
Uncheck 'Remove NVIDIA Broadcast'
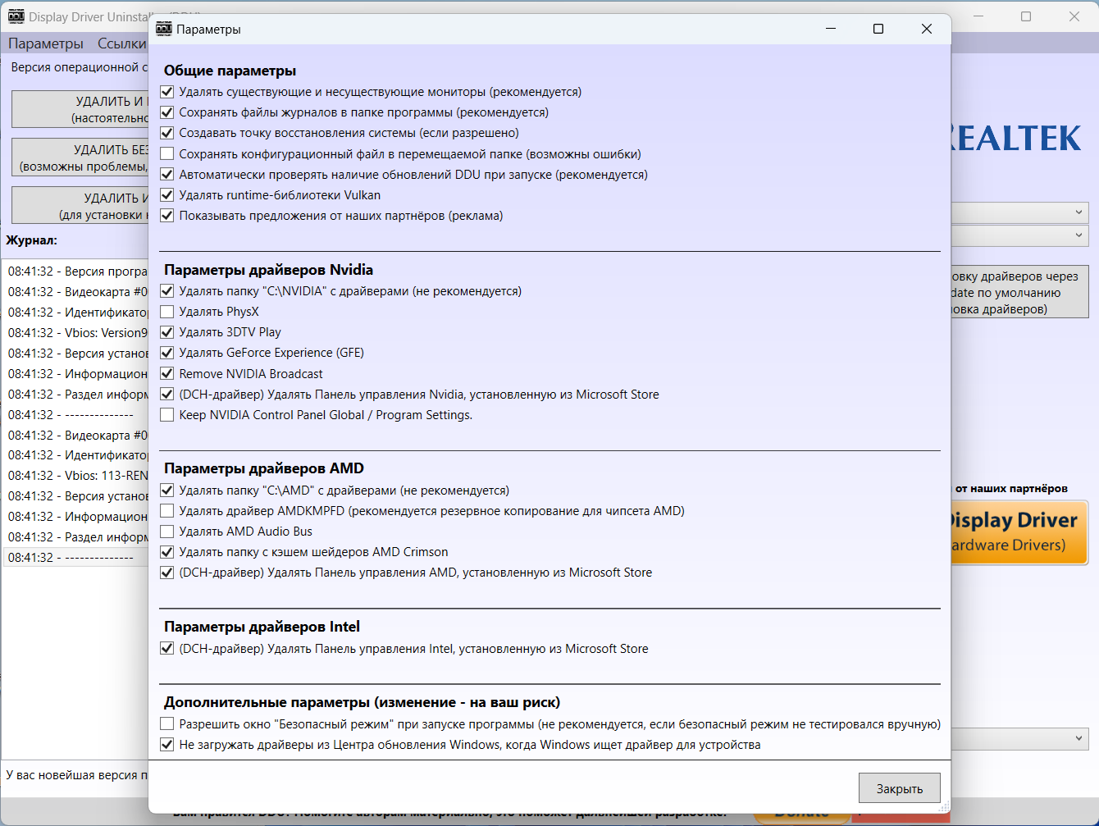tap(167, 374)
